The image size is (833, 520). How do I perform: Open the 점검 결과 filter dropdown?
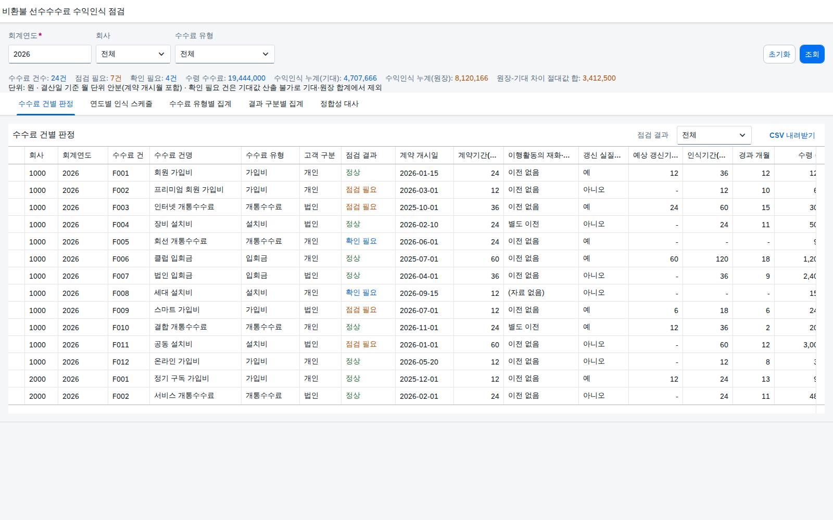click(714, 135)
